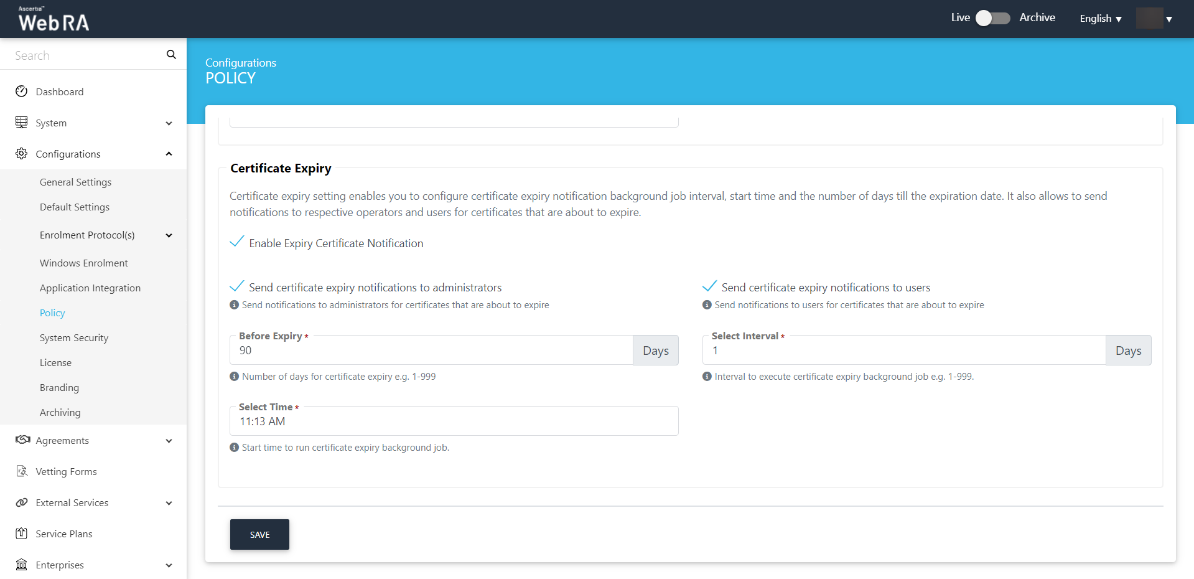Click the Select Time field
This screenshot has width=1194, height=579.
(x=454, y=421)
